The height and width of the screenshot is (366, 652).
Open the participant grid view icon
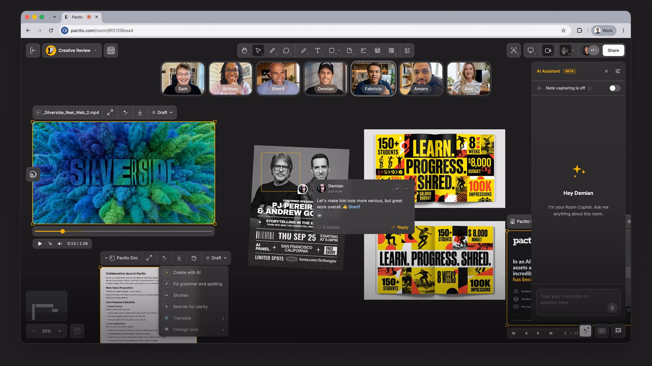pyautogui.click(x=111, y=50)
